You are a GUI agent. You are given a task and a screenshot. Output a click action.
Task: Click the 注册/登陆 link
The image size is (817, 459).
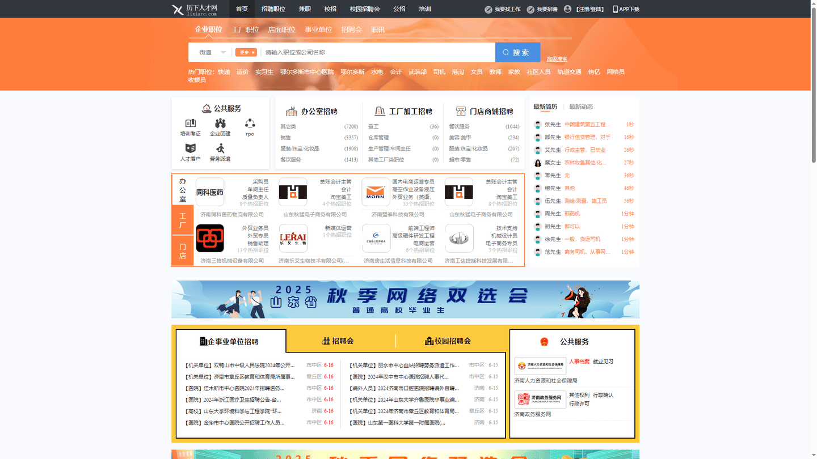point(589,9)
